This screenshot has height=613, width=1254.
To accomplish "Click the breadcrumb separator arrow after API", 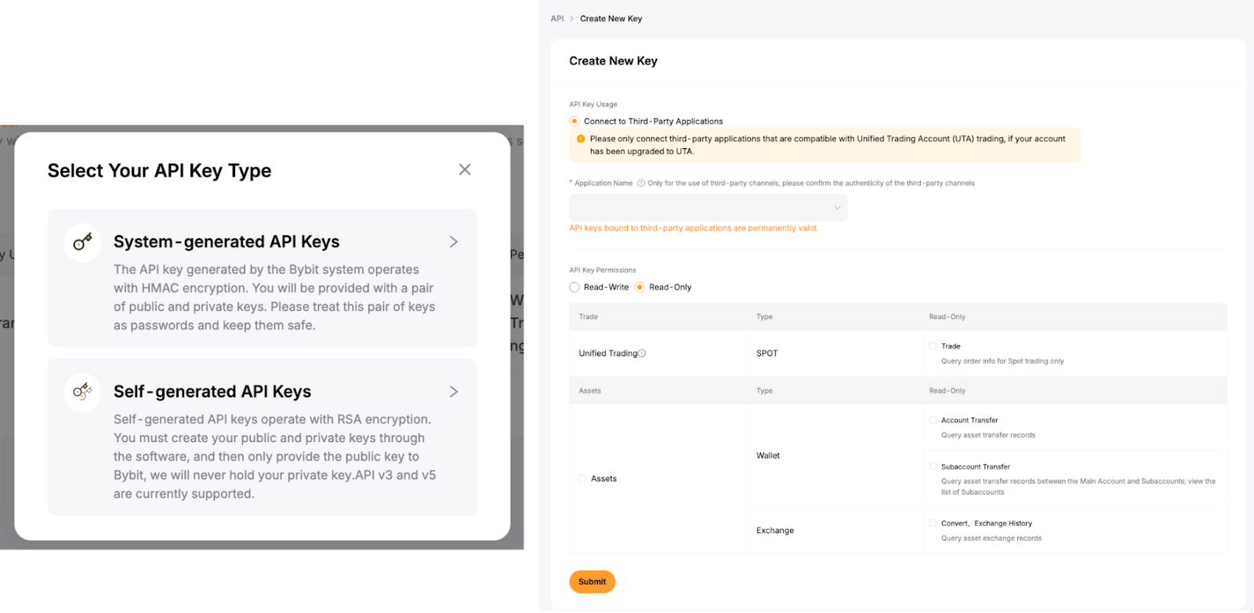I will tap(572, 19).
